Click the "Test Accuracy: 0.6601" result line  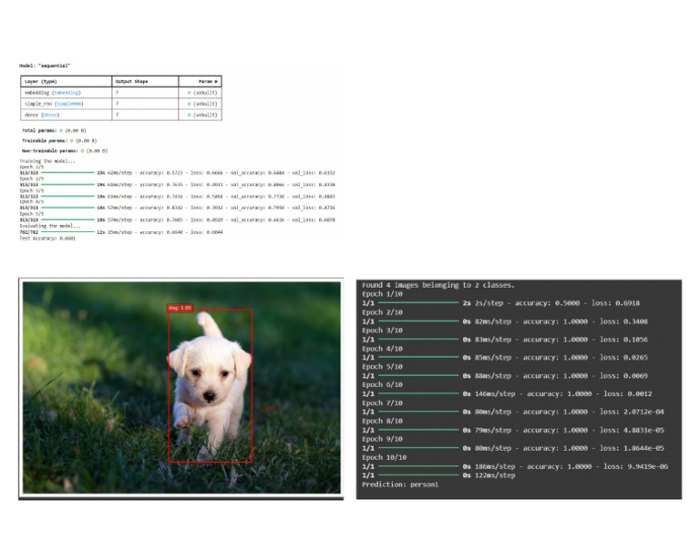coord(47,238)
